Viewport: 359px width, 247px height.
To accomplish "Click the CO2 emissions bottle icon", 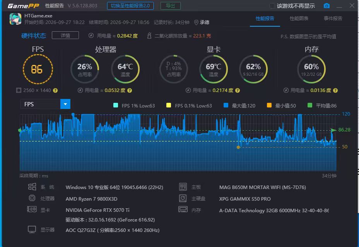I will click(149, 36).
